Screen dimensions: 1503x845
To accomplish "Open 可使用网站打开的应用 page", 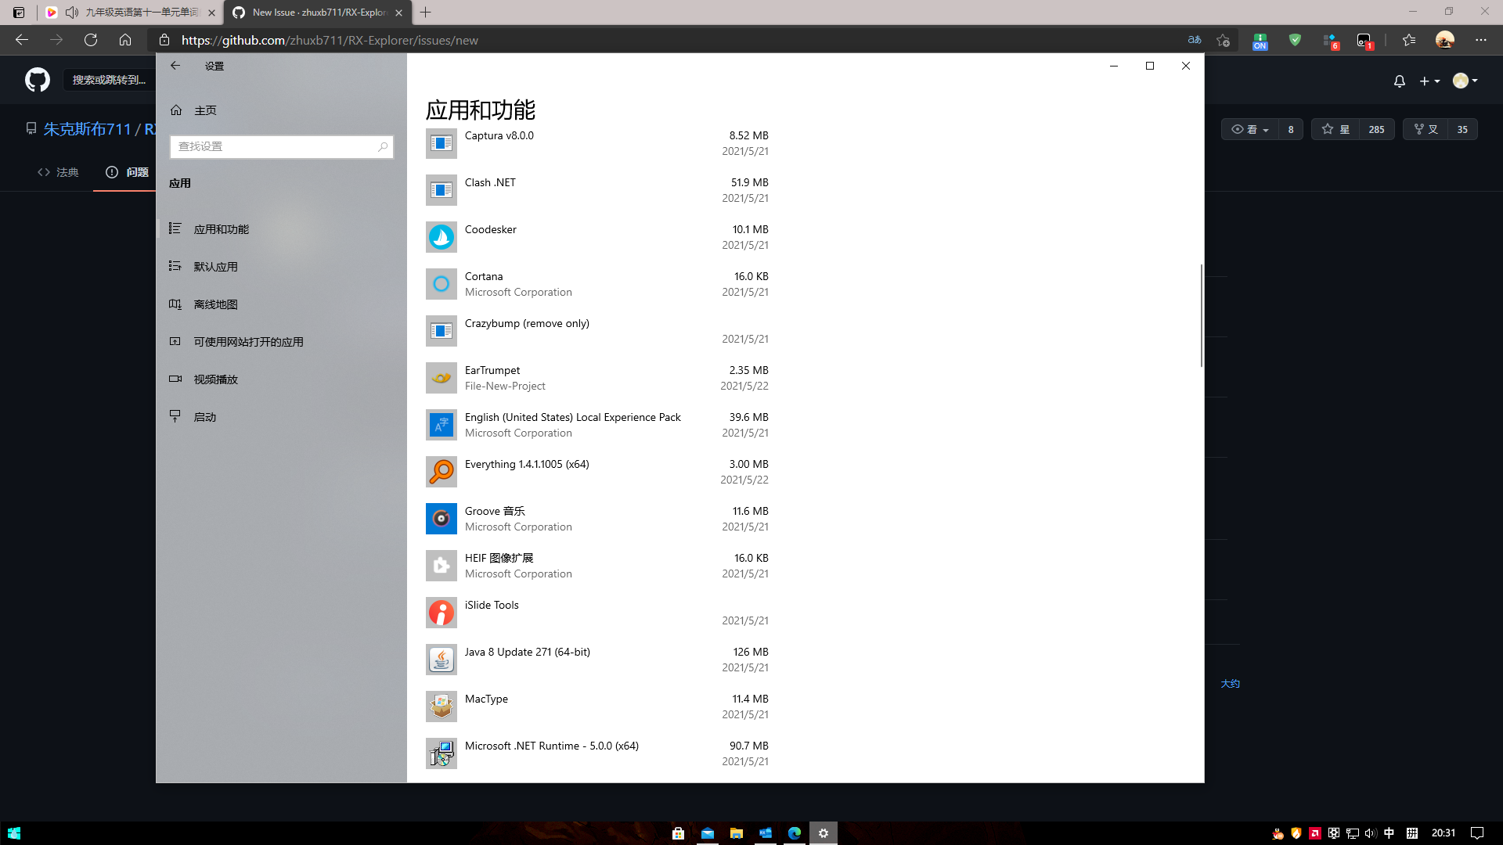I will tap(282, 342).
